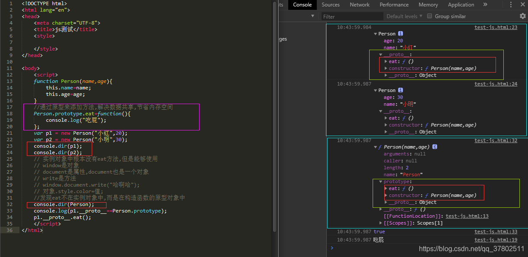Click 'age: 20' property row
Screen dimensions: 528x257
[x=393, y=41]
